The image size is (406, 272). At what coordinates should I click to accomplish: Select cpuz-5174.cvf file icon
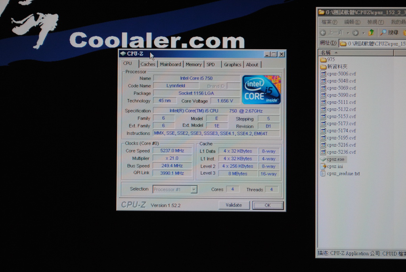[323, 131]
